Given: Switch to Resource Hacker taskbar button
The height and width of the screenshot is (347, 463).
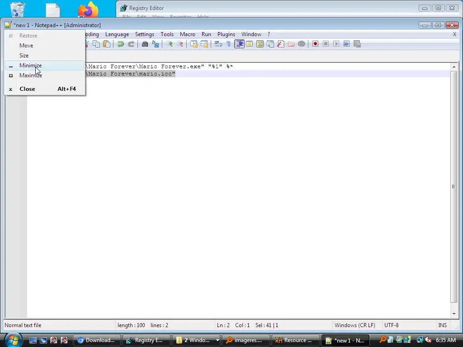Looking at the screenshot, I should [x=295, y=340].
